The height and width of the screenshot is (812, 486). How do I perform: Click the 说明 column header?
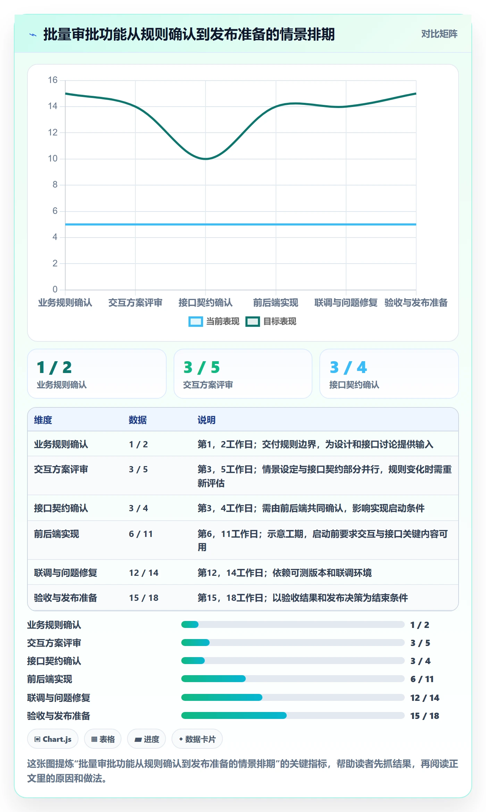click(207, 420)
